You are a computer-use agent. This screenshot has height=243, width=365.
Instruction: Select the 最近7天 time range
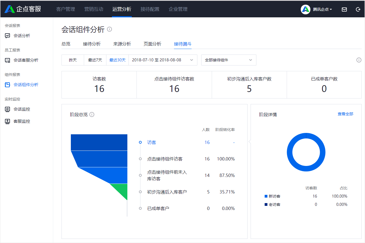(x=95, y=60)
